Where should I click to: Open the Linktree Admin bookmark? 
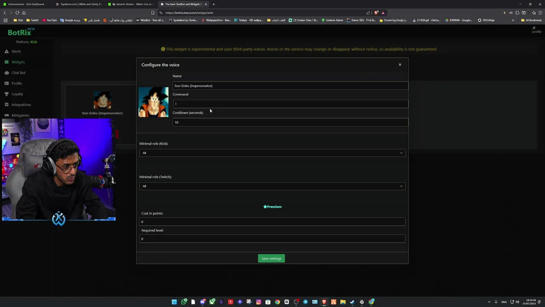tap(333, 20)
